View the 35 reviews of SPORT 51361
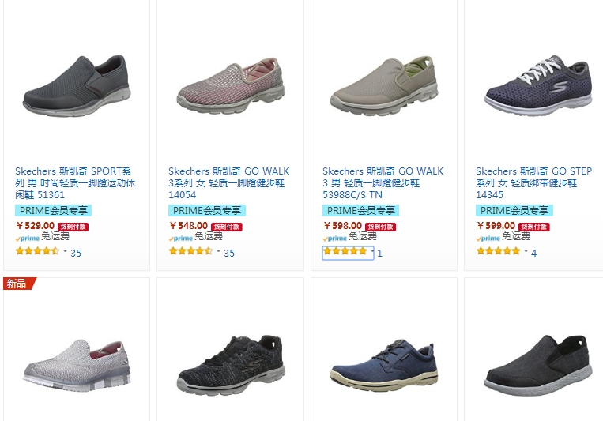 (x=76, y=254)
